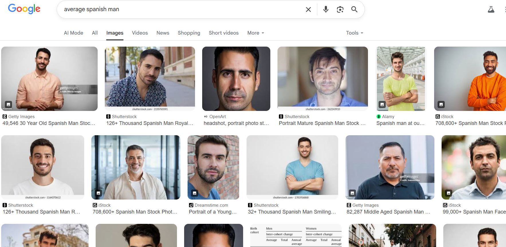Start a voice search with the microphone
Viewport: 506px width, 247px height.
click(326, 9)
